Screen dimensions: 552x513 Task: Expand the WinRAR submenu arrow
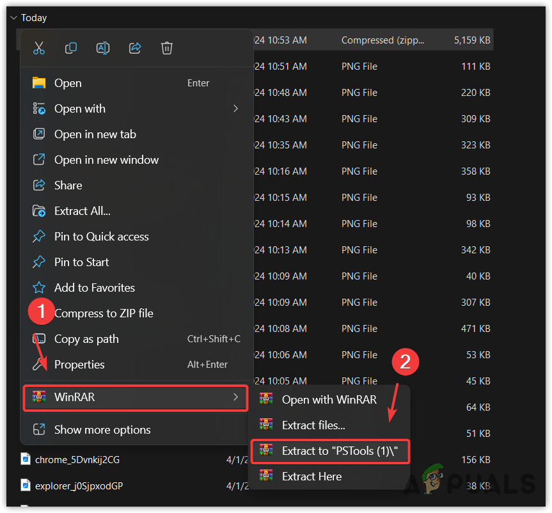[236, 397]
